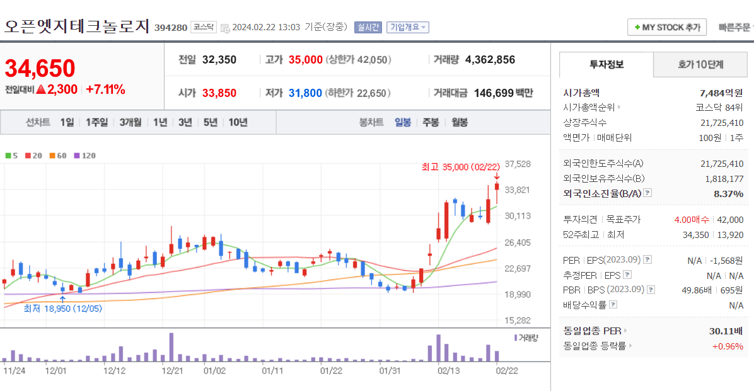Click the 코스닥 84위 ranking value

pyautogui.click(x=719, y=108)
